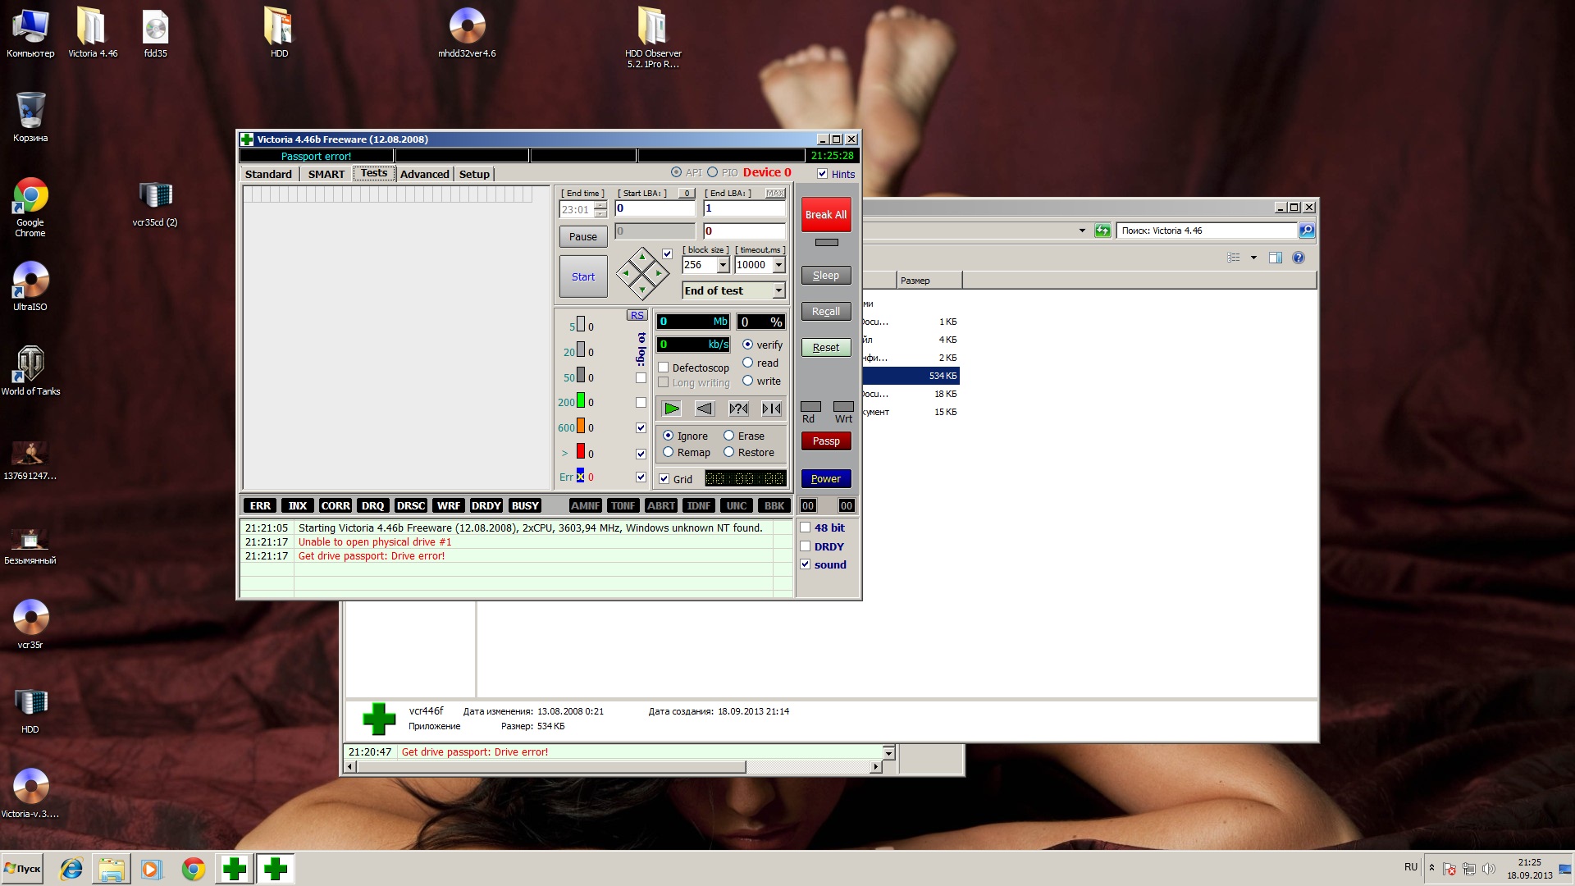The width and height of the screenshot is (1575, 886).
Task: Click the up arrow on the diamond navigator
Action: (642, 258)
